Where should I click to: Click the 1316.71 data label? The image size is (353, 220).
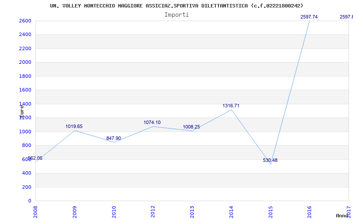(x=231, y=106)
